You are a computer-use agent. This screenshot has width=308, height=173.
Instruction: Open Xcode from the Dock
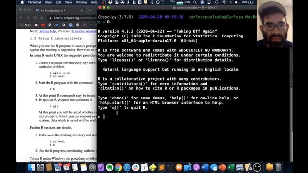(x=188, y=168)
